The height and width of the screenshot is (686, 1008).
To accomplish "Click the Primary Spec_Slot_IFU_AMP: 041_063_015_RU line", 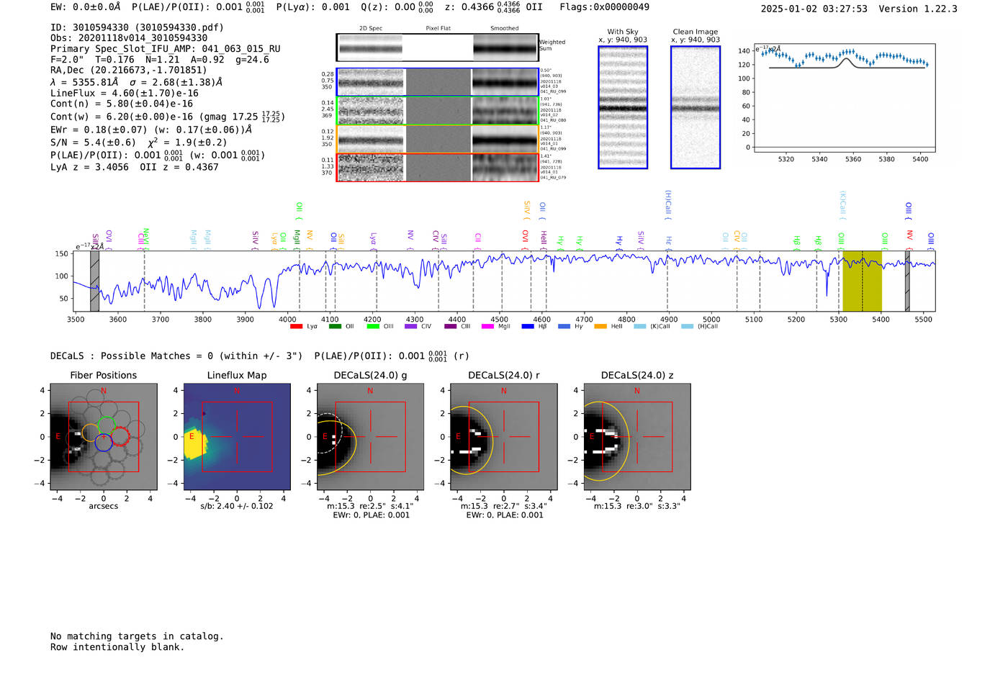I will [x=166, y=49].
